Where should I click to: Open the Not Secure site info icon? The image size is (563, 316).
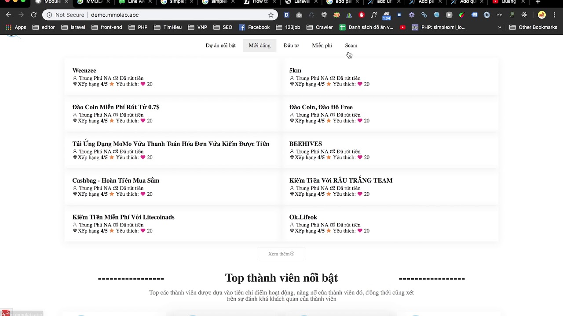(x=49, y=15)
